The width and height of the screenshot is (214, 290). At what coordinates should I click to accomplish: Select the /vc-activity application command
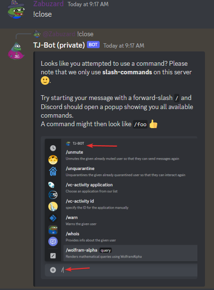point(130,188)
